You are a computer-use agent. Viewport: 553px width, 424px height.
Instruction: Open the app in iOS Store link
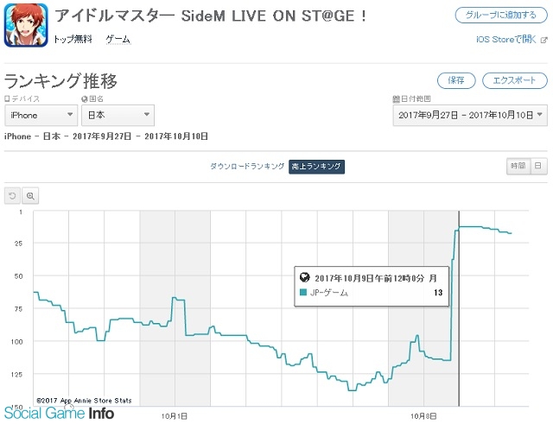coord(506,40)
